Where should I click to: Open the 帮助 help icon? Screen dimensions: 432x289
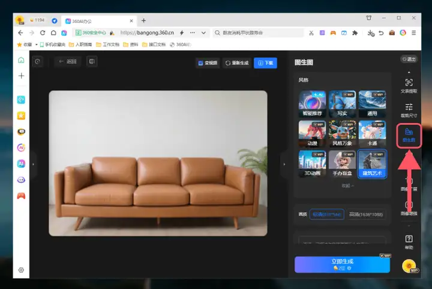point(409,242)
